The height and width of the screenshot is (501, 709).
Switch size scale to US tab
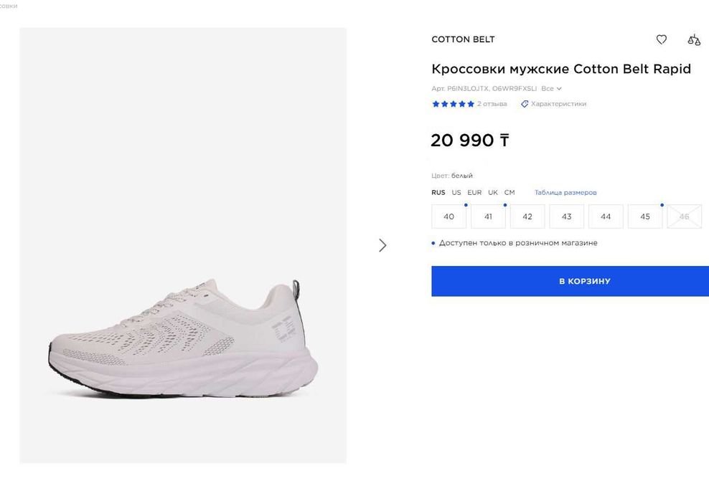click(x=456, y=193)
